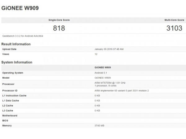Click the L1 Data Cache label
The width and height of the screenshot is (186, 139).
11,101
